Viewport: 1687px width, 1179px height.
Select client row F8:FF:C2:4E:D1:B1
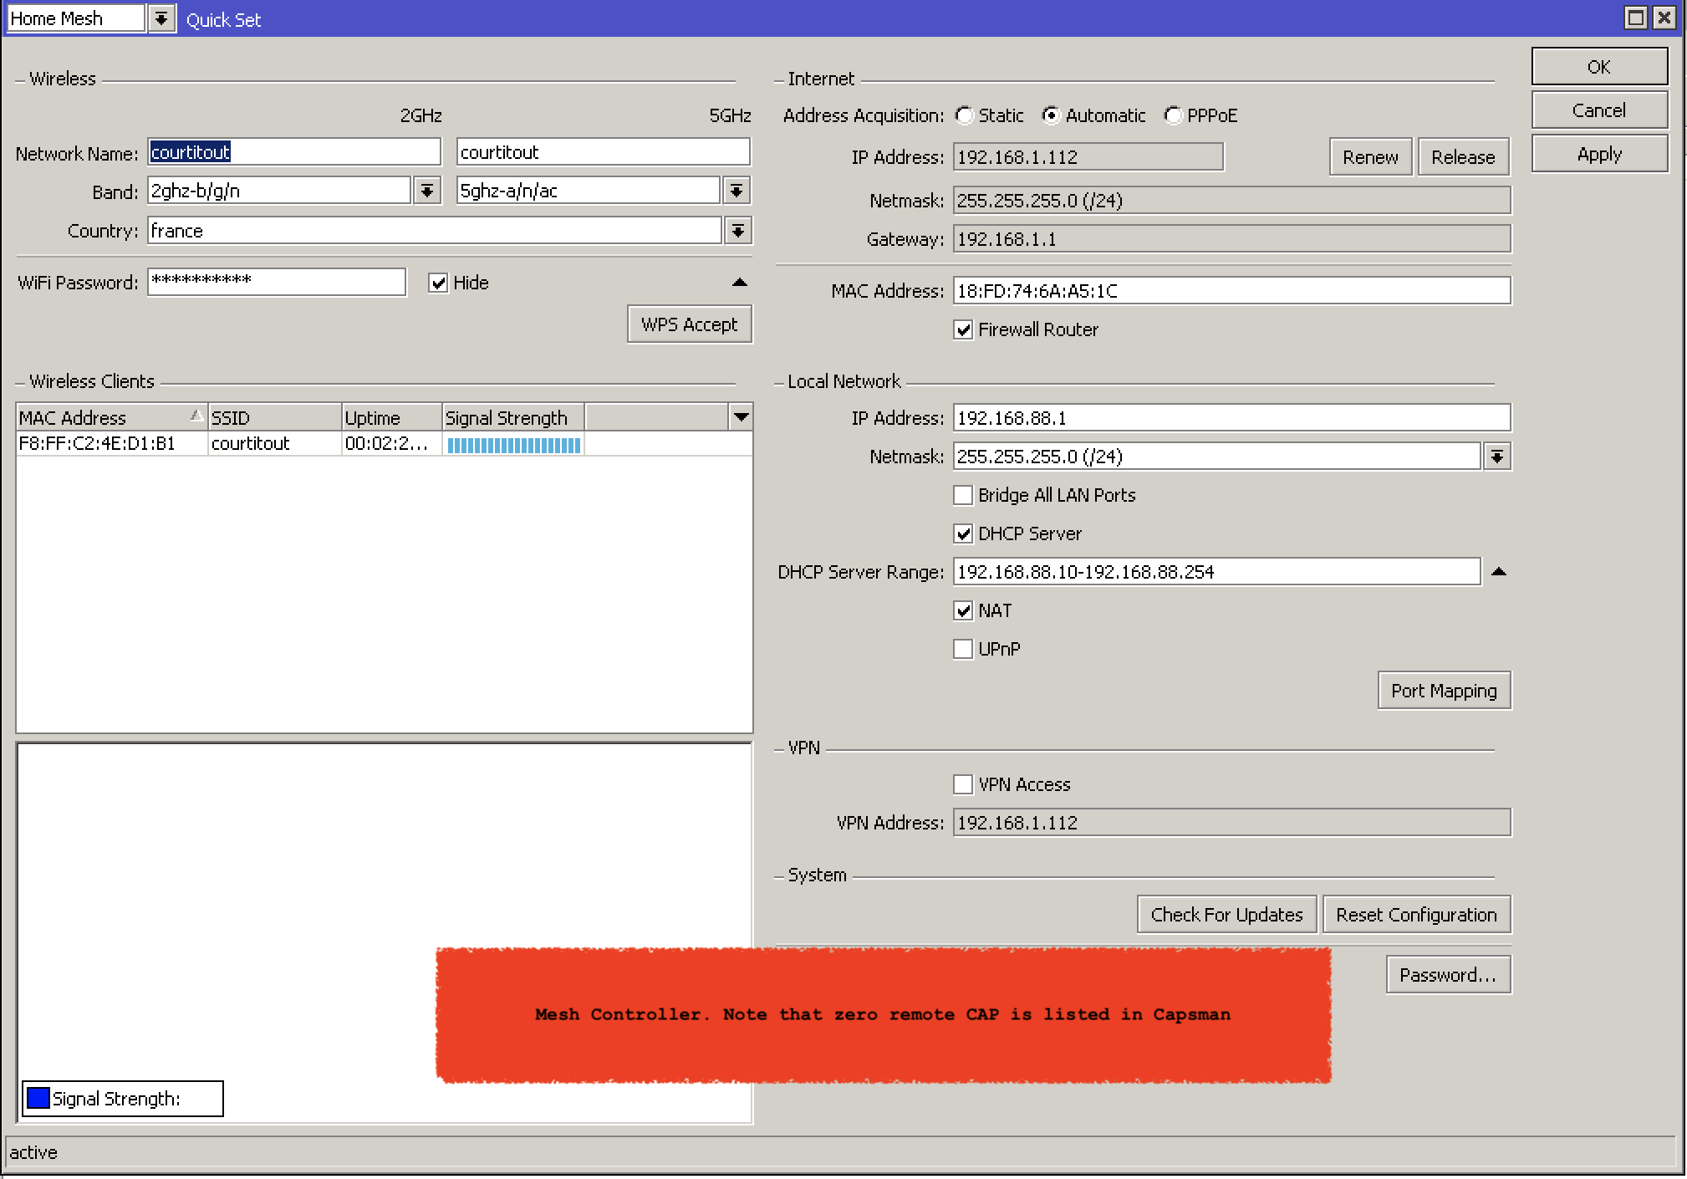click(x=385, y=444)
